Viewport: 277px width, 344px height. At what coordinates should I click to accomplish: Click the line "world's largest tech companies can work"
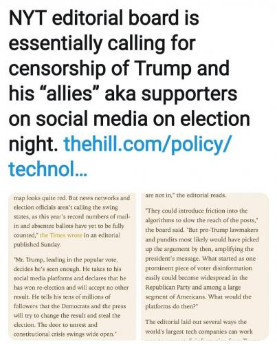pyautogui.click(x=199, y=332)
